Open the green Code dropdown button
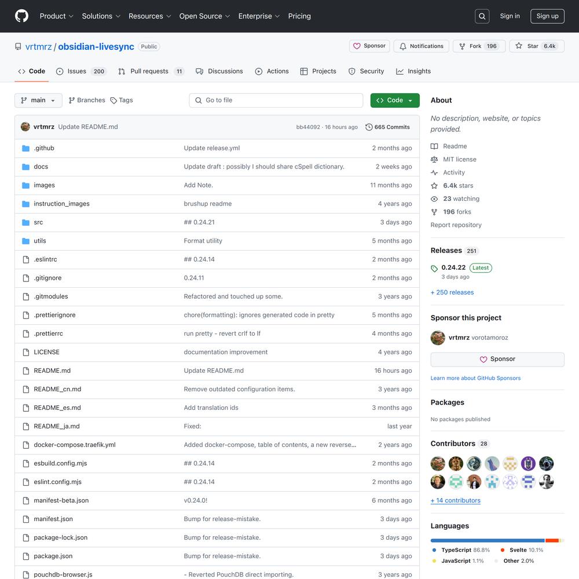 point(395,100)
